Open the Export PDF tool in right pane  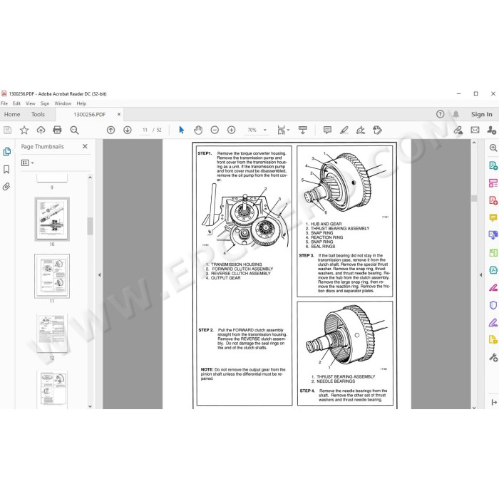click(493, 165)
